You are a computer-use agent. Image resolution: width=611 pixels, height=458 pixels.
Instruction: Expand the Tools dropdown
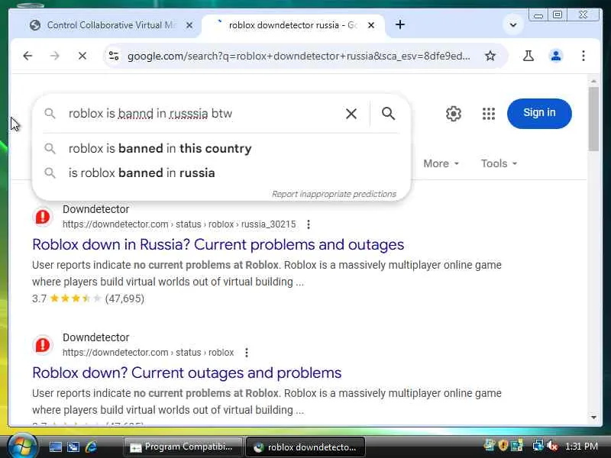tap(499, 163)
